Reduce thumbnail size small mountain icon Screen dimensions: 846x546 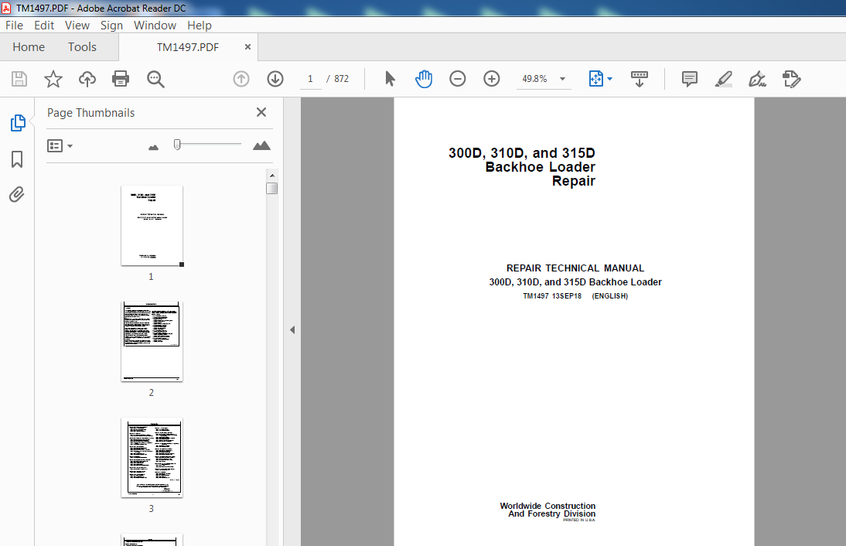click(154, 147)
